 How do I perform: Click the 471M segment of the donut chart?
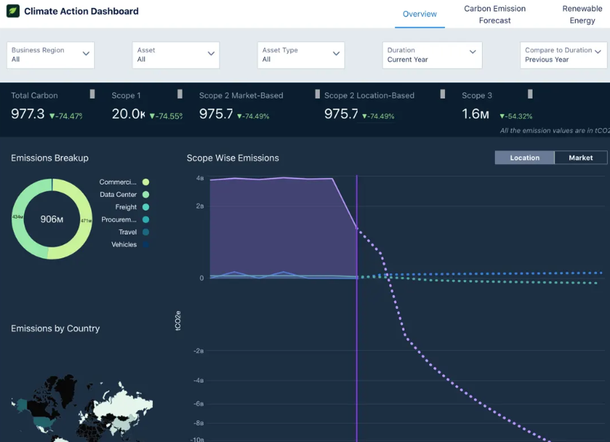coord(86,220)
